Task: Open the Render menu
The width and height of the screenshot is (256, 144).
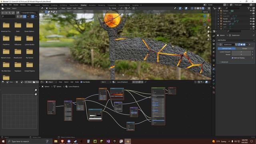Action: point(16,5)
